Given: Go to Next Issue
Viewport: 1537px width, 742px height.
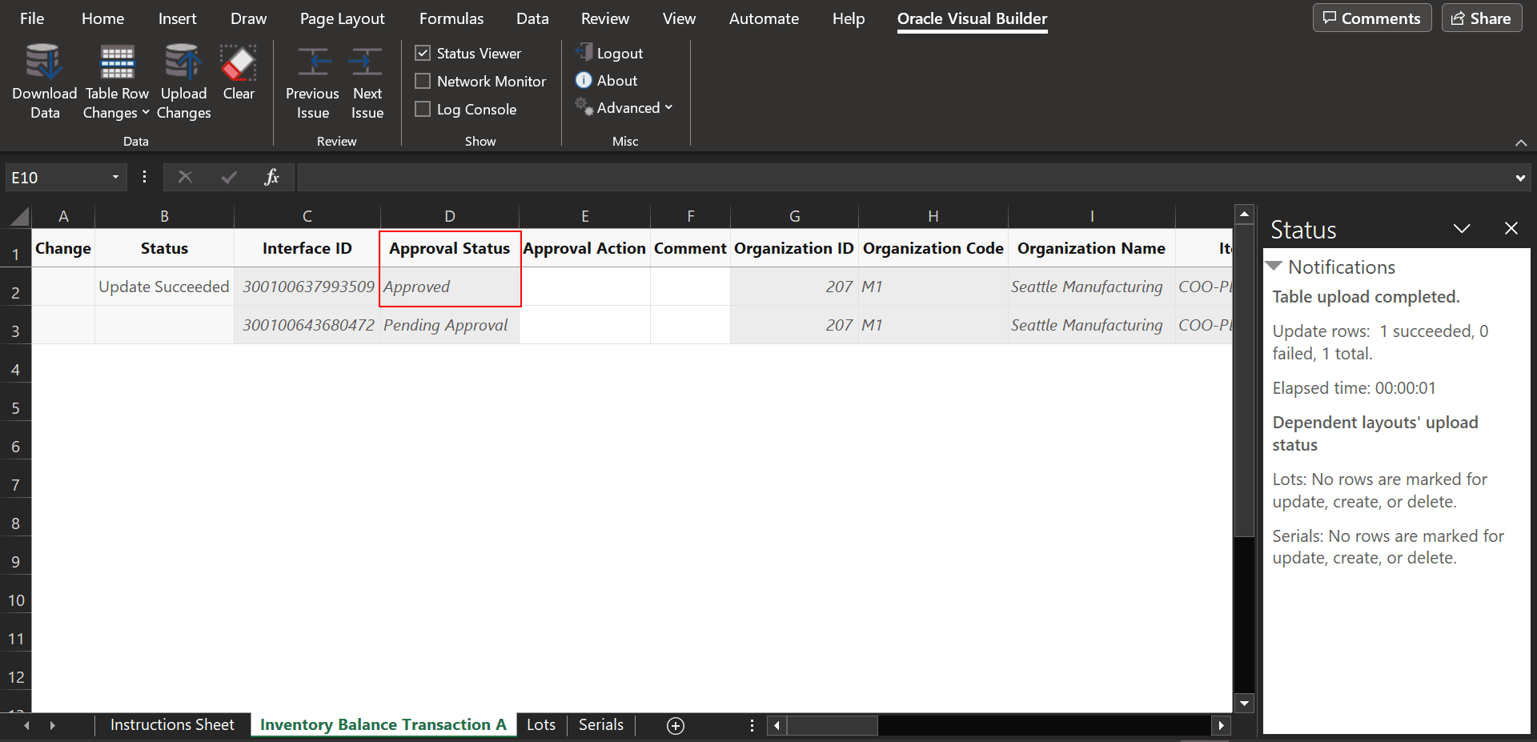Looking at the screenshot, I should pos(367,82).
